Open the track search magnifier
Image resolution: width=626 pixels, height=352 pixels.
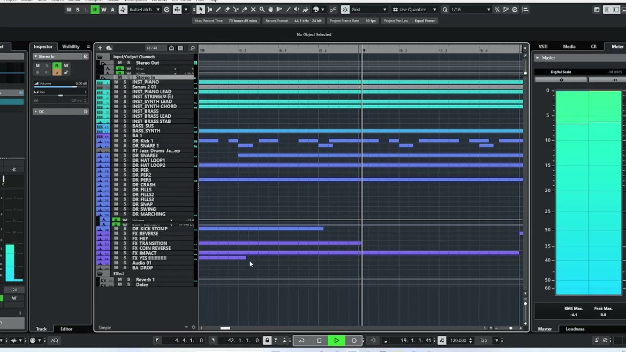pyautogui.click(x=192, y=48)
